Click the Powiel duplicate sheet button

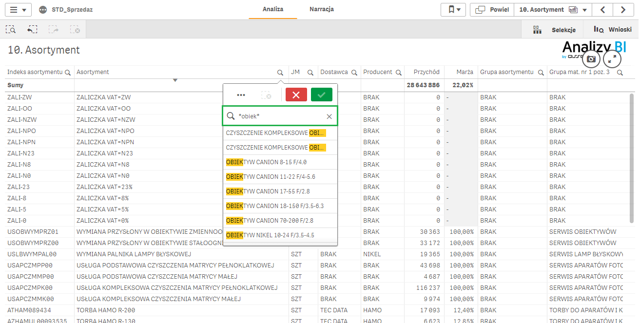click(492, 10)
